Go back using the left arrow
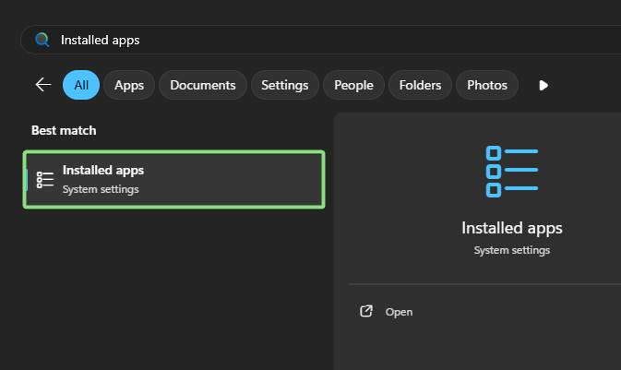The image size is (621, 370). pyautogui.click(x=43, y=85)
